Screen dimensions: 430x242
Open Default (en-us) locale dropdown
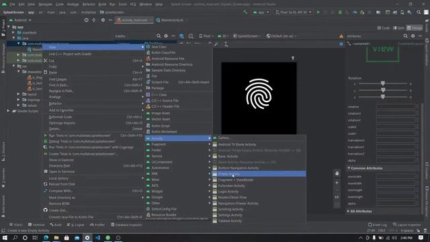(x=282, y=36)
